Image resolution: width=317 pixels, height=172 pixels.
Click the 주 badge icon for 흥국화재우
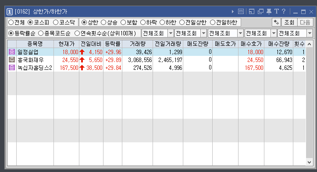[12, 60]
